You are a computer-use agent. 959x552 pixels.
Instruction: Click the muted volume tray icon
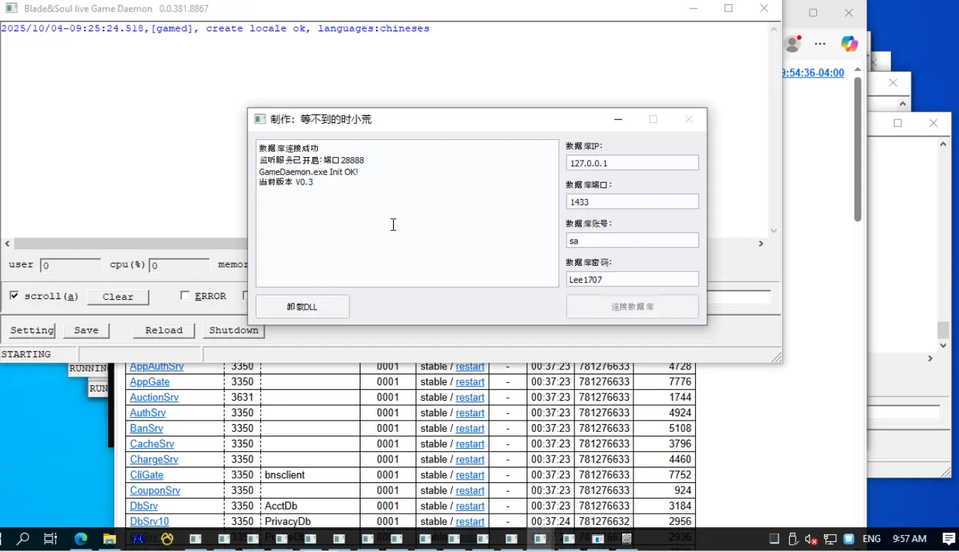pos(811,539)
